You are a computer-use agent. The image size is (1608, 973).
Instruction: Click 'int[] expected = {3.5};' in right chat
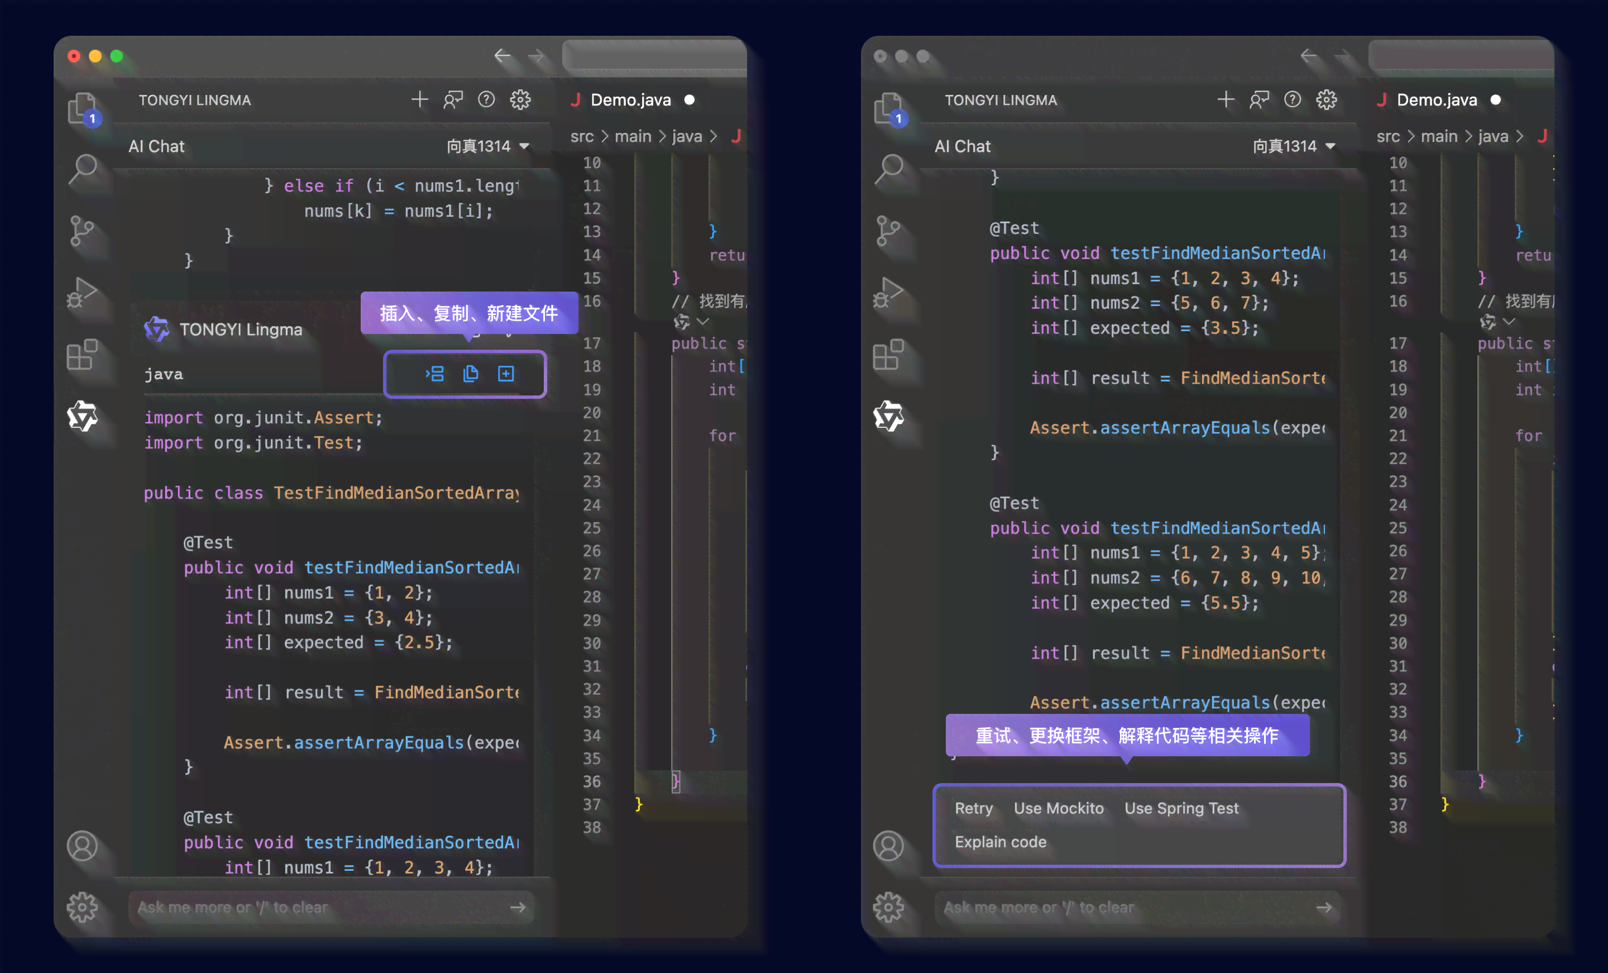click(1144, 328)
